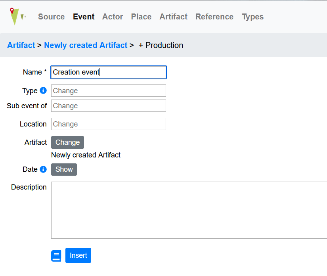Open the Sub event of selector
The height and width of the screenshot is (276, 327).
click(108, 106)
